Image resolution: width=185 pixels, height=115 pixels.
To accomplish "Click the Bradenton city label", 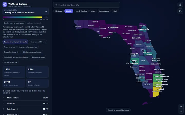I will (x=133, y=67).
